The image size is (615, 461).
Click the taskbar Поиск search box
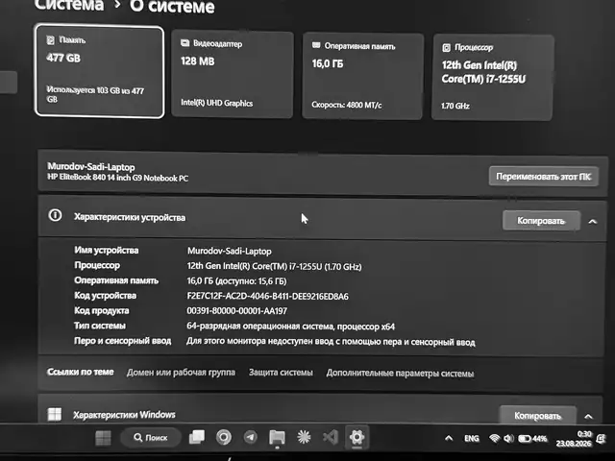click(151, 438)
